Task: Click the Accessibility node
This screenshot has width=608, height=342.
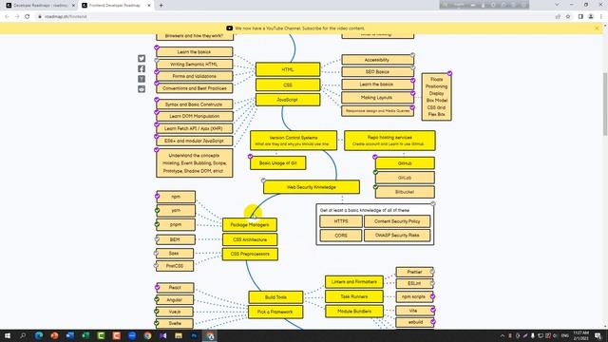Action: (377, 60)
